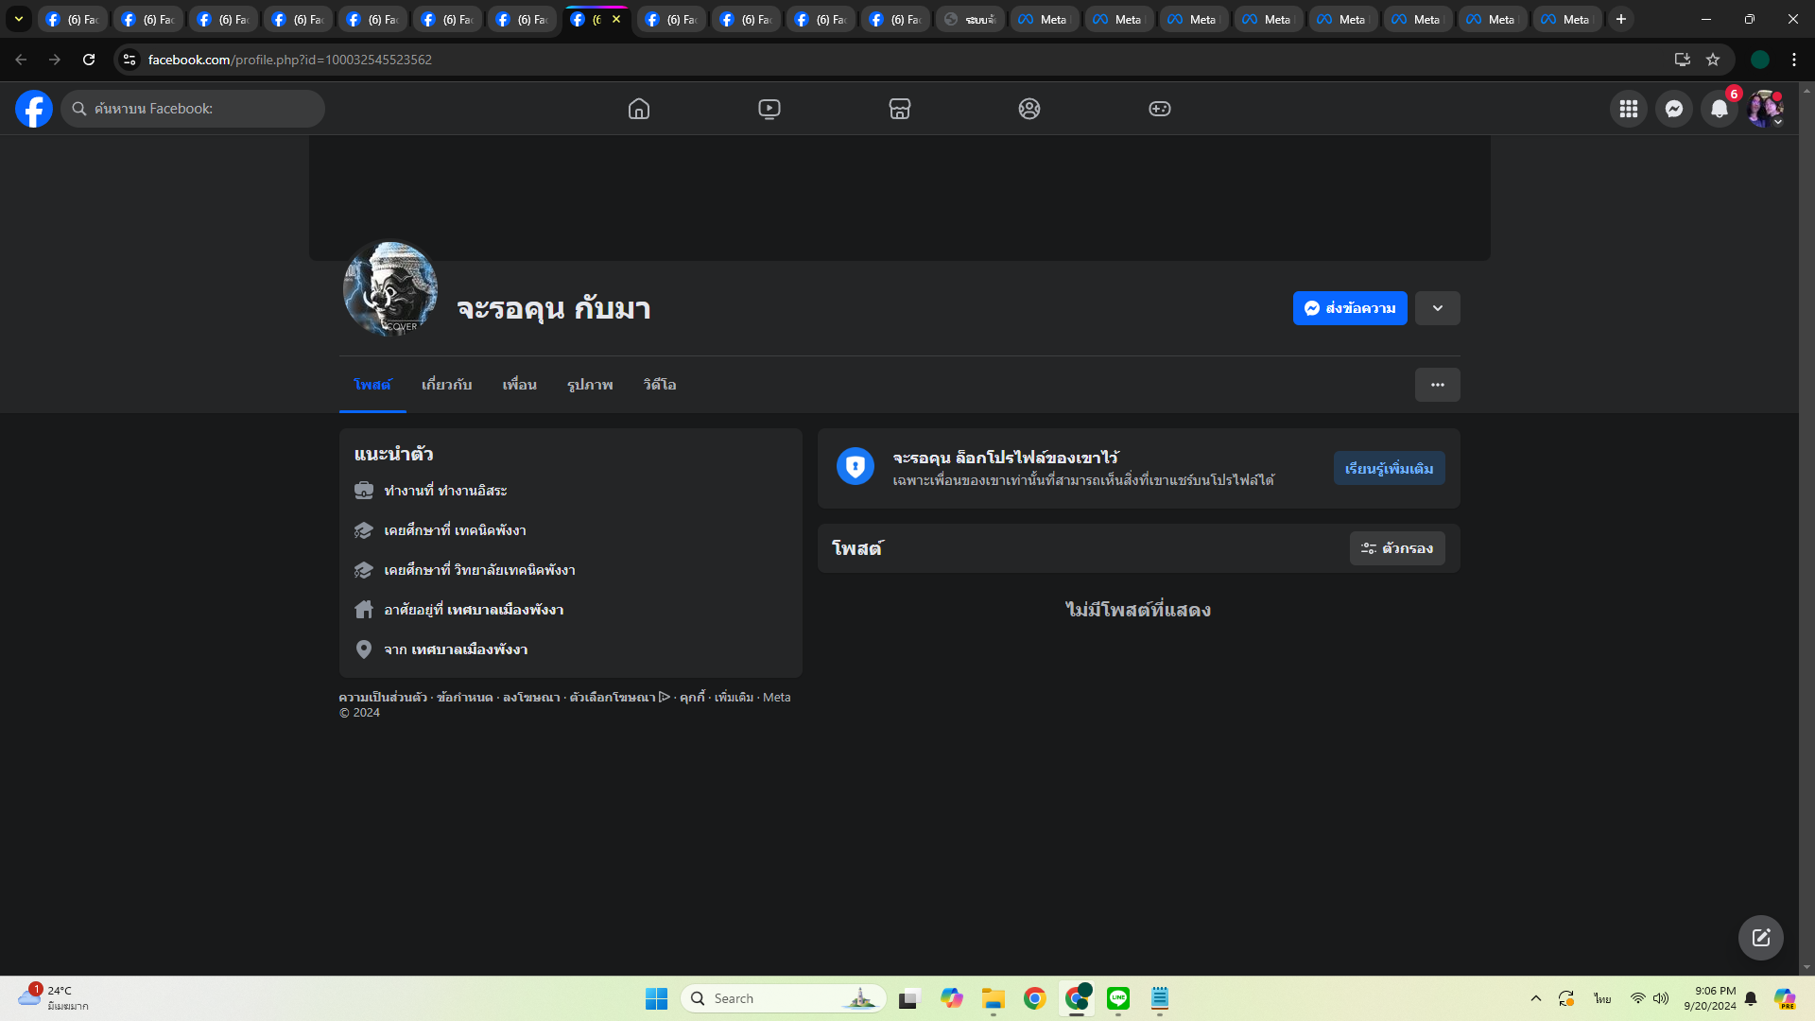Click the เรียนรู้เพิ่มเติม button
The image size is (1815, 1021).
click(x=1389, y=469)
